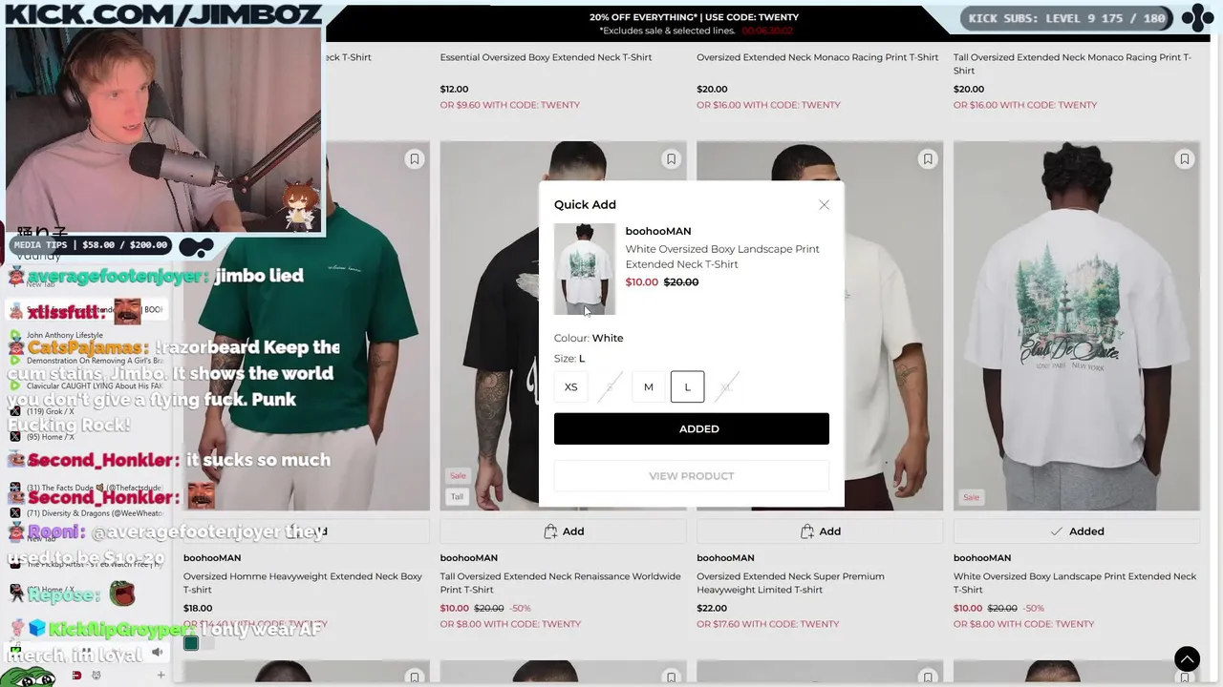
Task: Select size XS in Quick Add
Action: tap(570, 386)
